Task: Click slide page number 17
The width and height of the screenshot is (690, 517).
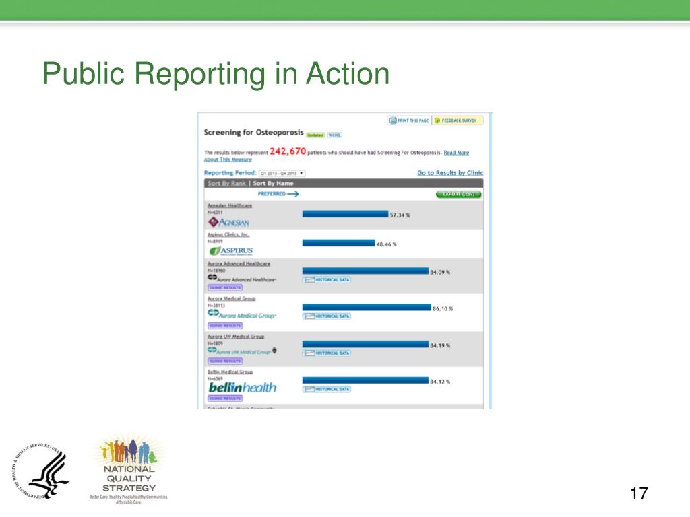Action: [x=639, y=493]
